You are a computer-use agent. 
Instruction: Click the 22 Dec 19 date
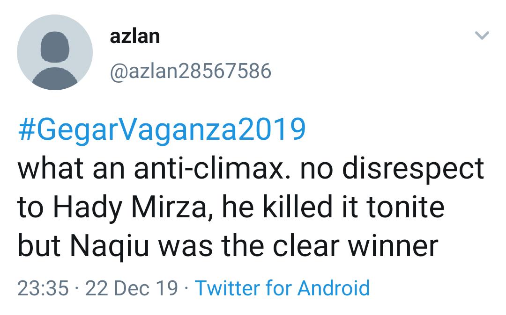pos(132,287)
